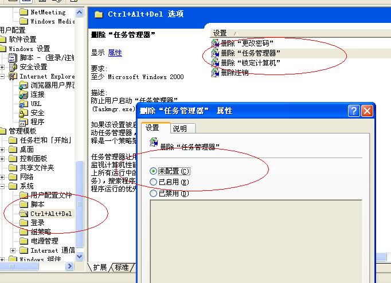Click the 删除注销 policy icon
The height and width of the screenshot is (283, 391).
coord(215,73)
